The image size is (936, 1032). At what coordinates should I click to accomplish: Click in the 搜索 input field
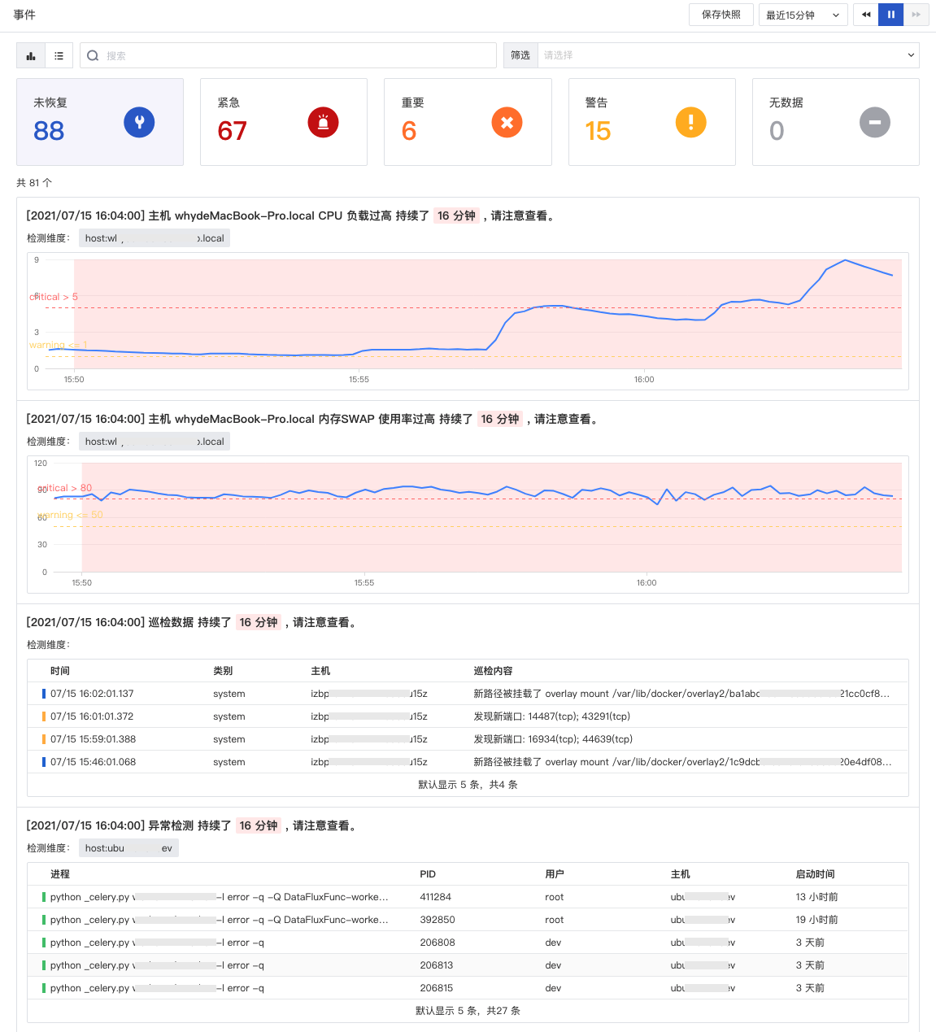pos(288,55)
